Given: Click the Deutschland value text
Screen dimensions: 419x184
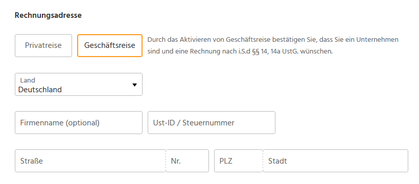Looking at the screenshot, I should click(40, 90).
